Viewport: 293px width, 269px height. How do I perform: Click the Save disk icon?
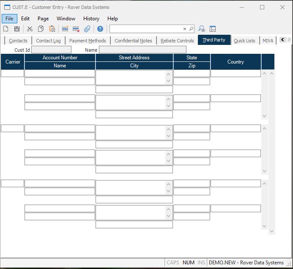pos(17,29)
